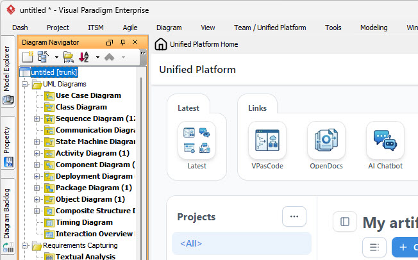Expand the Composite Structure Diagram node
Viewport: 418px width, 260px height.
(37, 211)
